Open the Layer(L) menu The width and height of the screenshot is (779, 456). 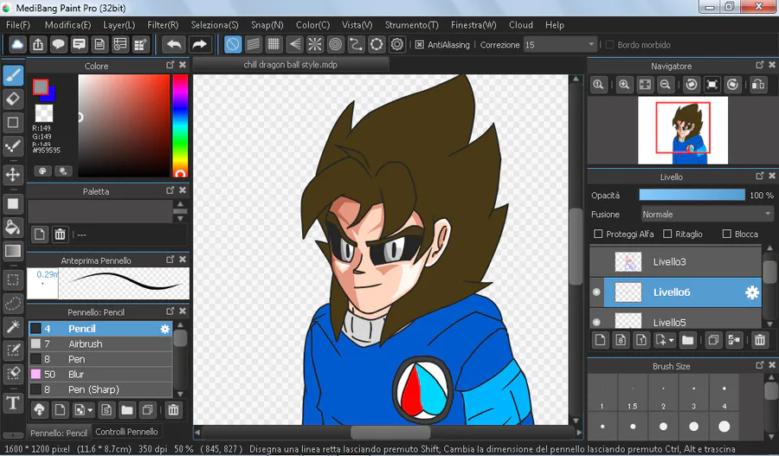coord(119,25)
